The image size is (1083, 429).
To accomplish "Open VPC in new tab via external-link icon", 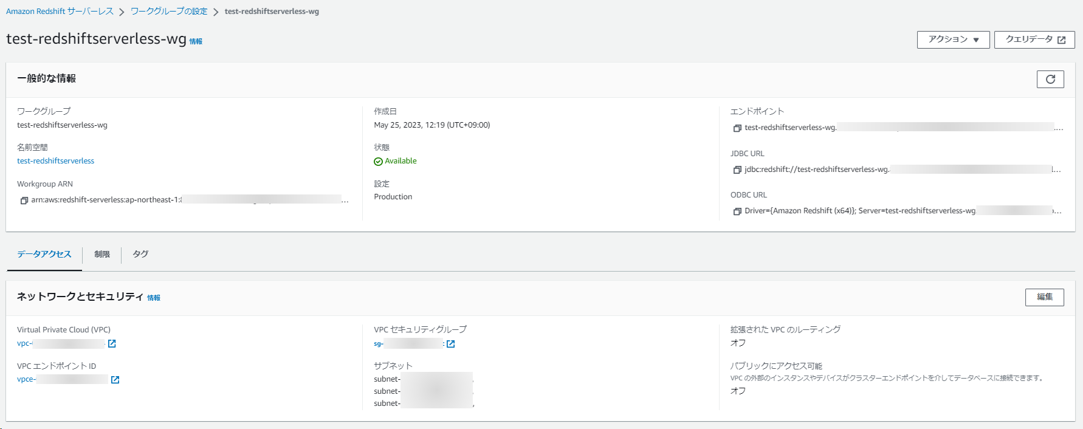I will click(112, 344).
